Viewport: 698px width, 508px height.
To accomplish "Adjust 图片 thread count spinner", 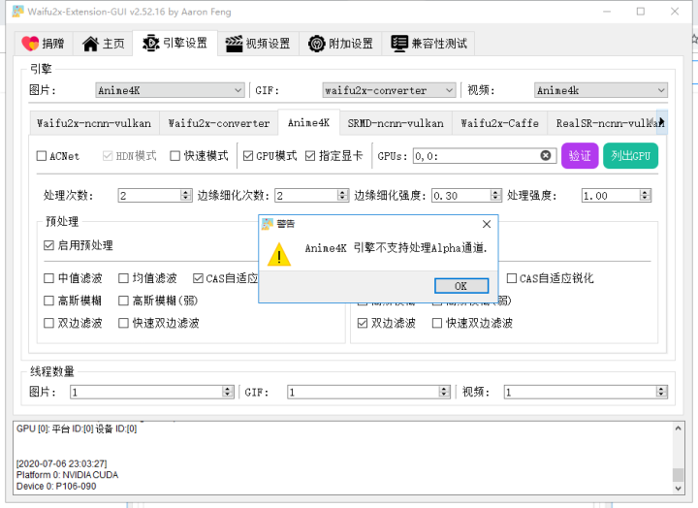I will coord(228,392).
